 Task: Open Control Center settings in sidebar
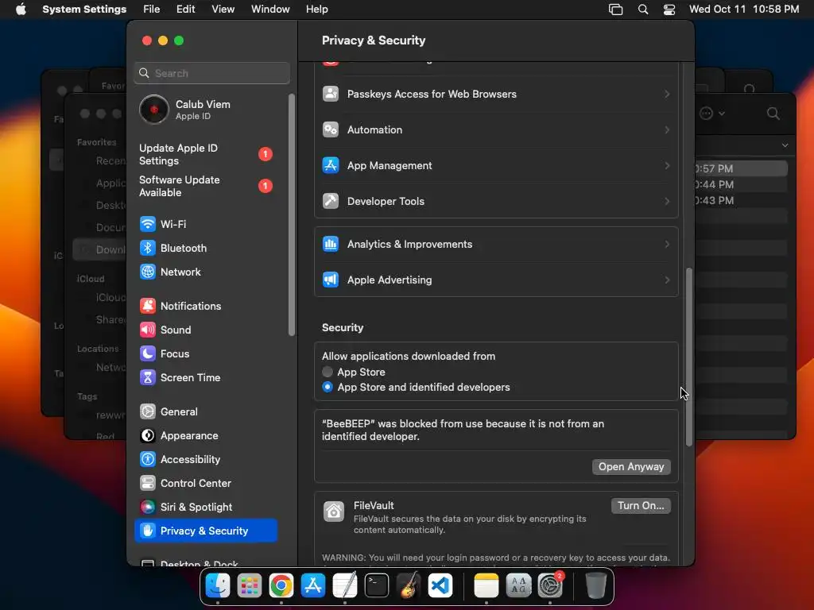[x=207, y=484]
